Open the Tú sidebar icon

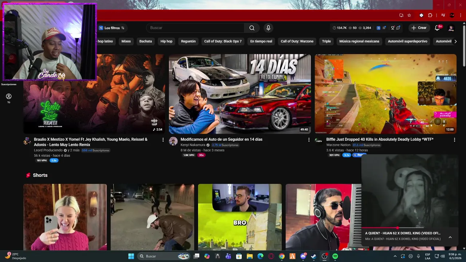(9, 98)
